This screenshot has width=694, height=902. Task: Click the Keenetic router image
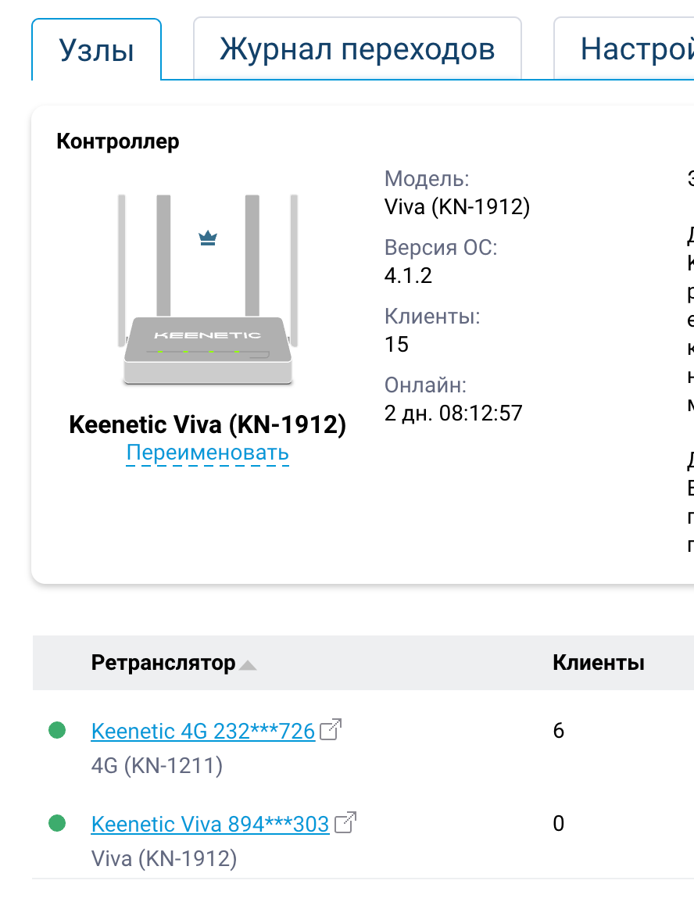coord(208,289)
